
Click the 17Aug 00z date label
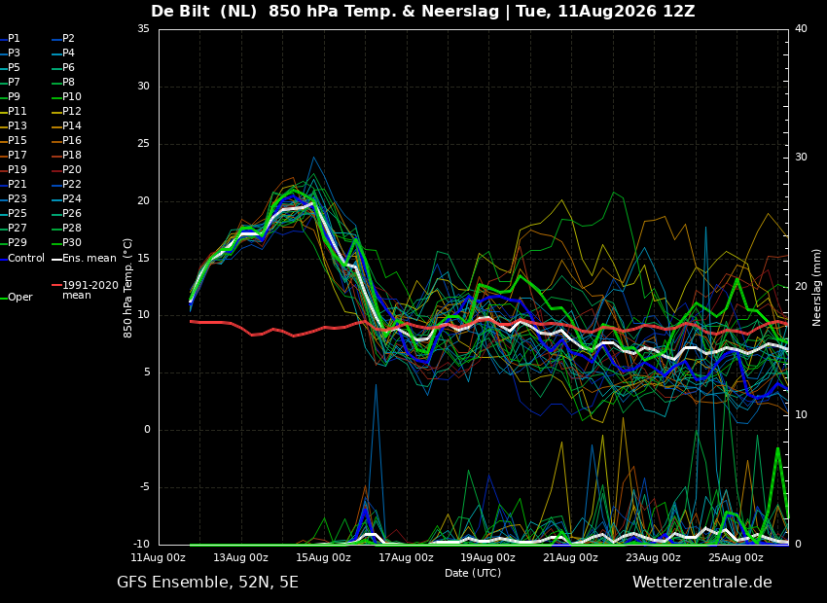(x=406, y=557)
